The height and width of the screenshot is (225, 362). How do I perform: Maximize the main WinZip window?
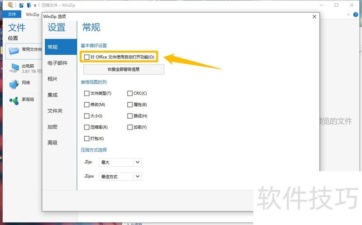point(336,5)
